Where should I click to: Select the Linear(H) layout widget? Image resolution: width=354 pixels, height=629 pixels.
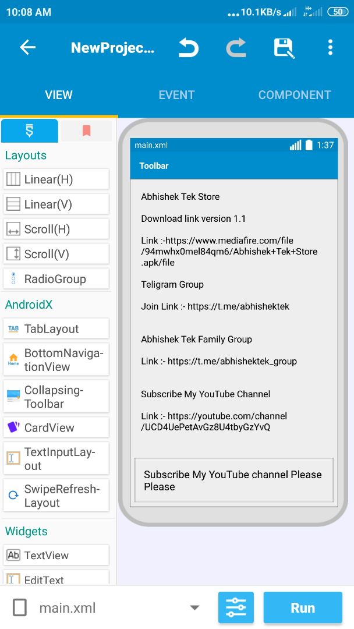coord(56,179)
